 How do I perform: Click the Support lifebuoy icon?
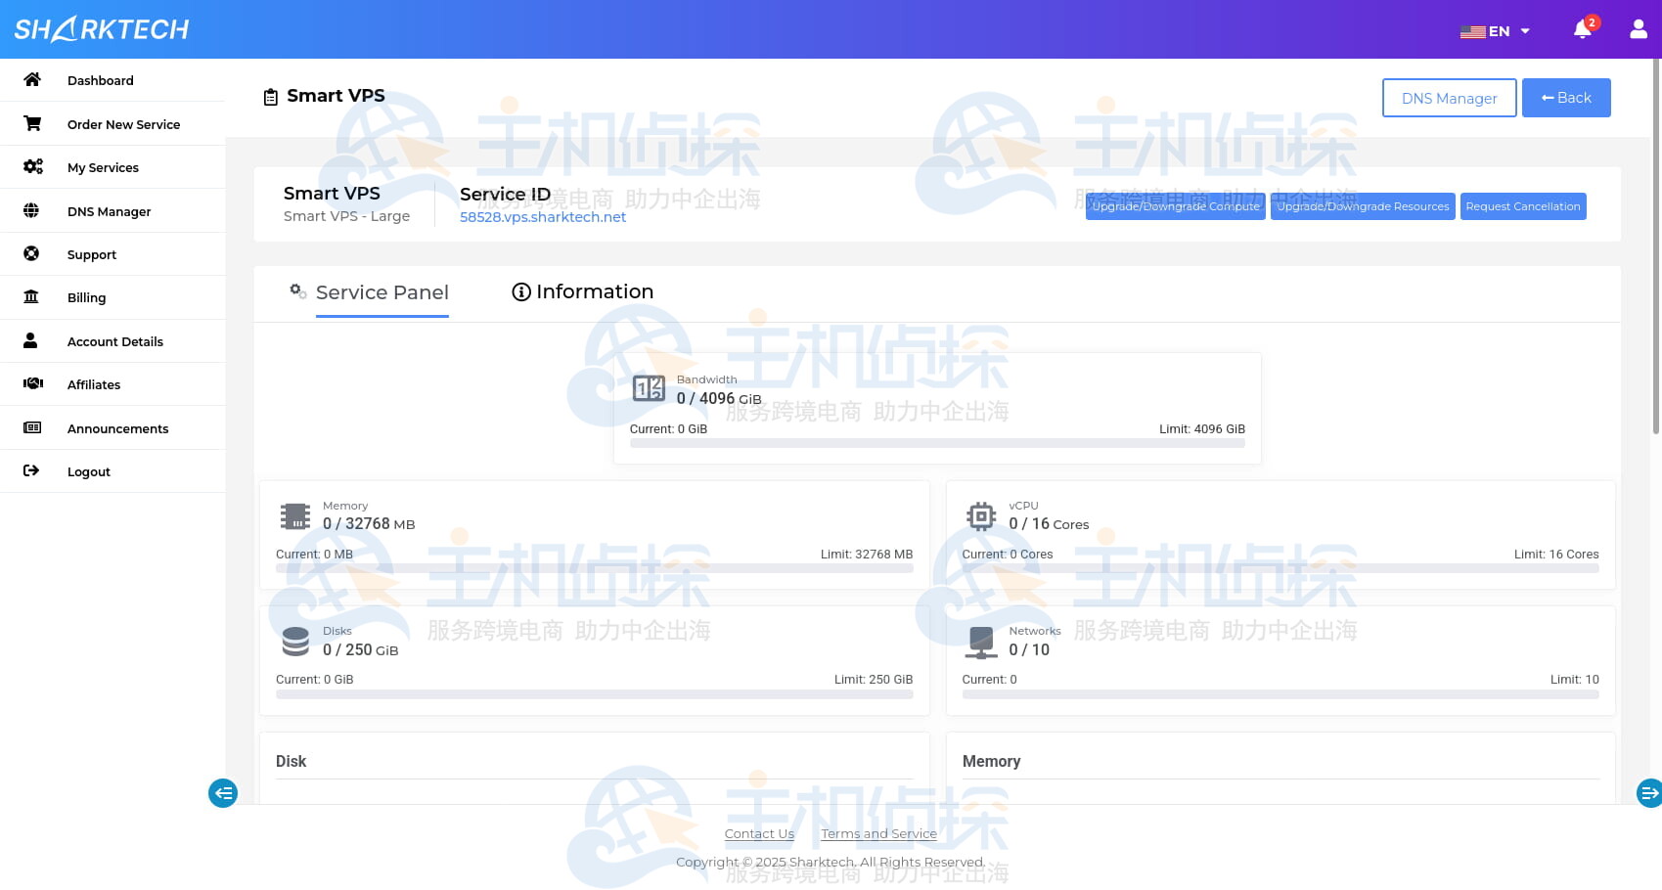point(31,253)
